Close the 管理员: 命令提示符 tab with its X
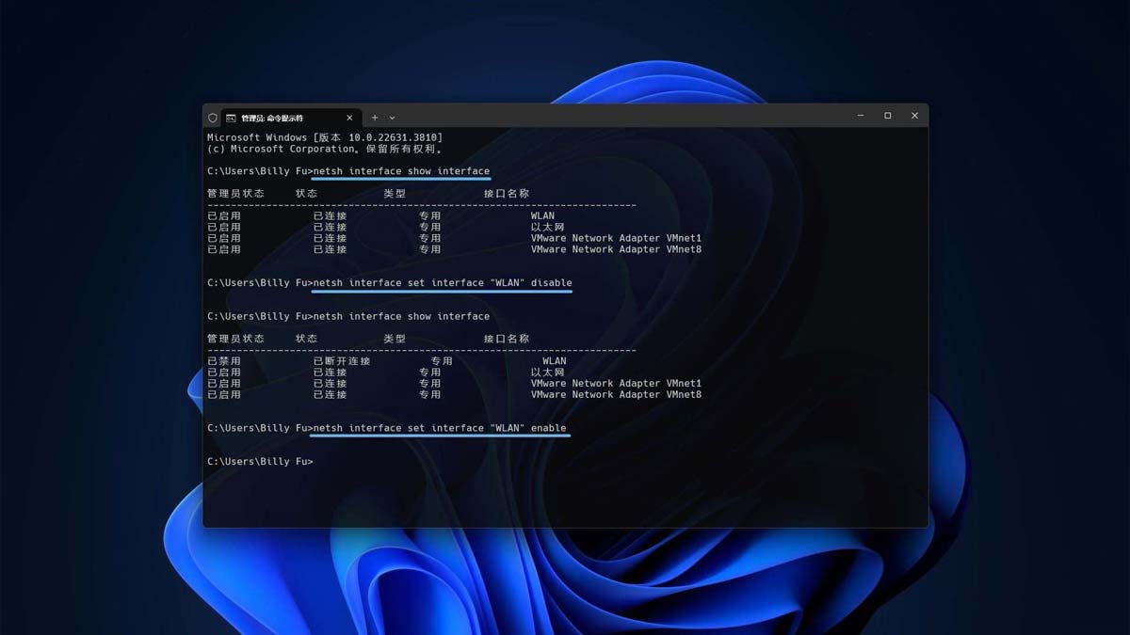Viewport: 1130px width, 635px height. 349,117
